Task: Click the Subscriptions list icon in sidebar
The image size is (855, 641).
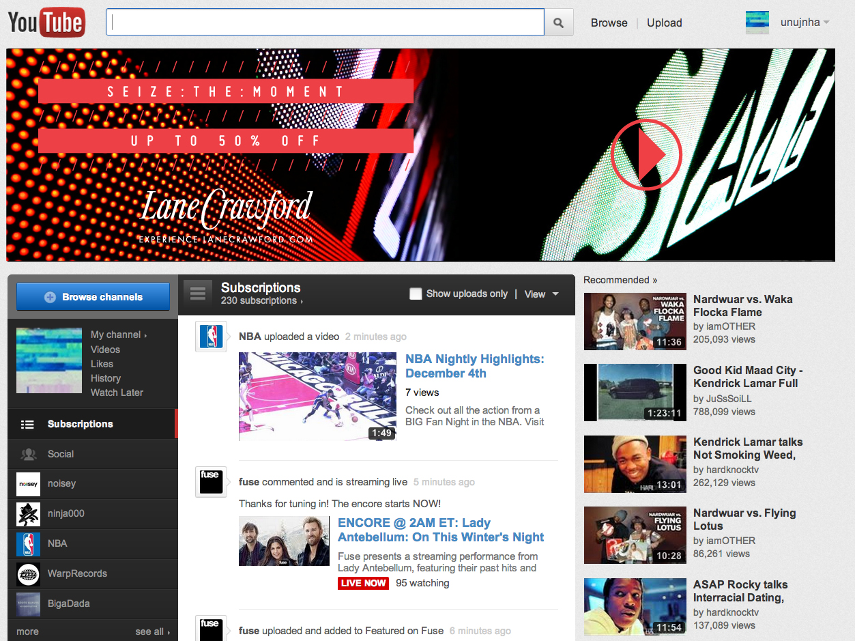Action: coord(27,424)
